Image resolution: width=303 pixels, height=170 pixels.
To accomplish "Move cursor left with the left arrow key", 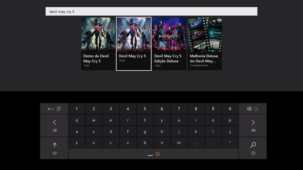I will click(x=54, y=126).
